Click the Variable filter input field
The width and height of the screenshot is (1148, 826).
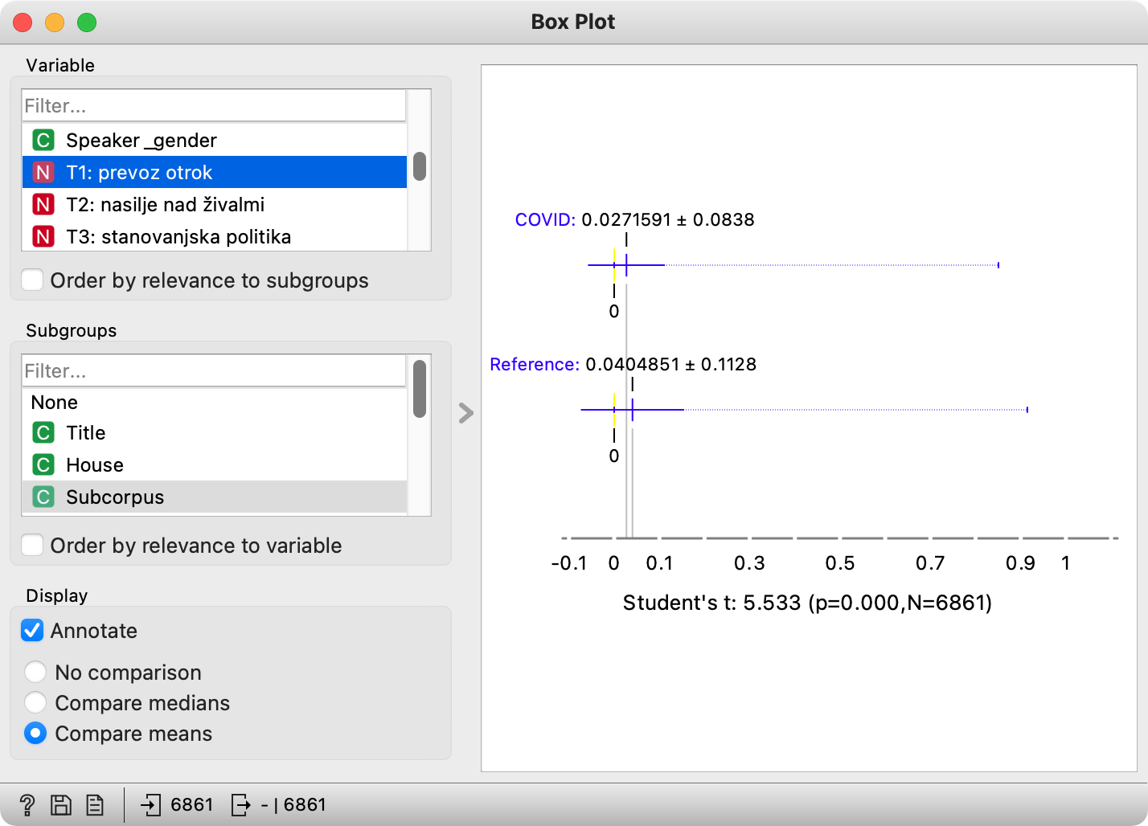(214, 106)
